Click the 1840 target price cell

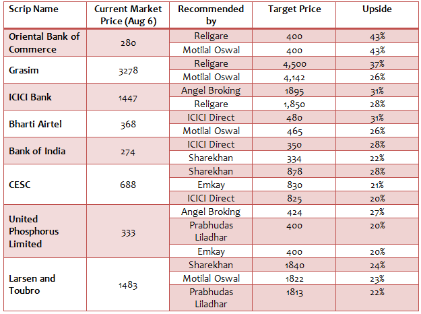[294, 265]
